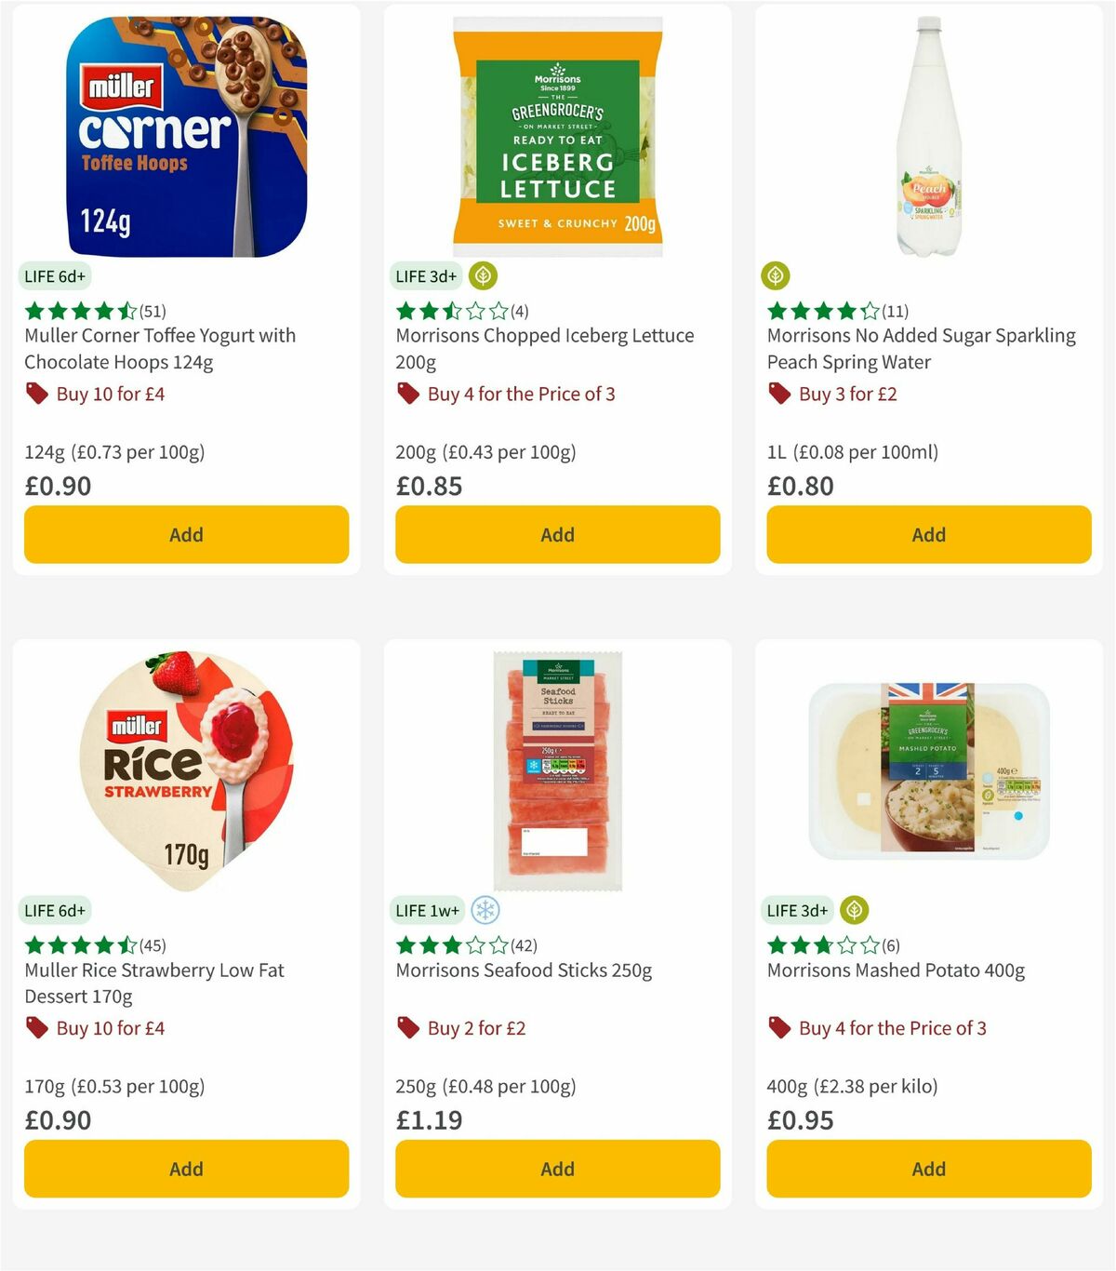1116x1271 pixels.
Task: Open the Morrisons Seafood Sticks 250g product page
Action: click(523, 970)
